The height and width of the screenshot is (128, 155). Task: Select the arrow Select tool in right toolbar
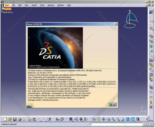[151, 20]
